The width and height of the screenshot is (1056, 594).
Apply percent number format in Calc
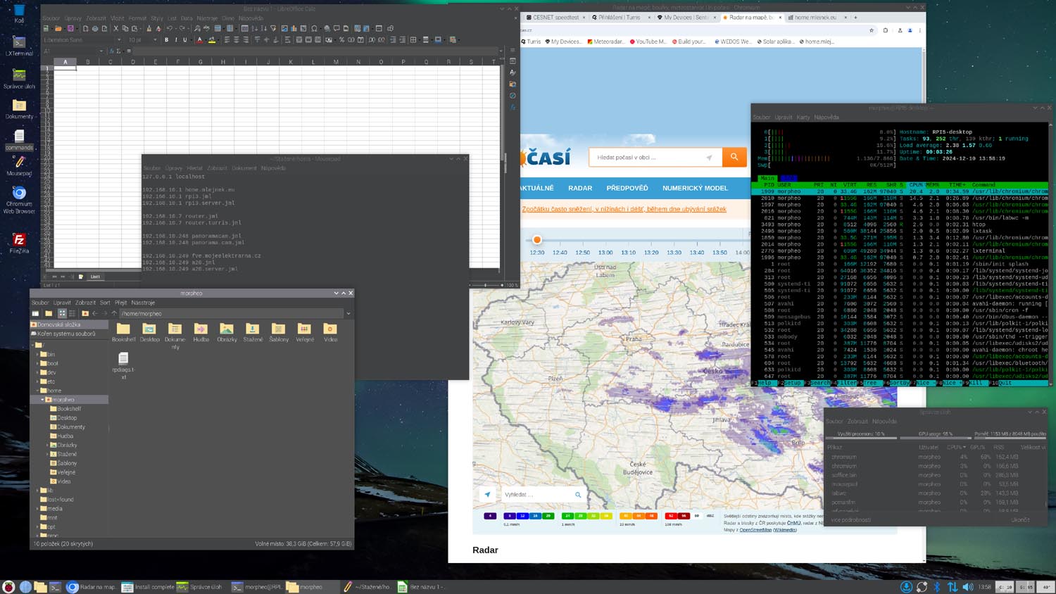[341, 40]
